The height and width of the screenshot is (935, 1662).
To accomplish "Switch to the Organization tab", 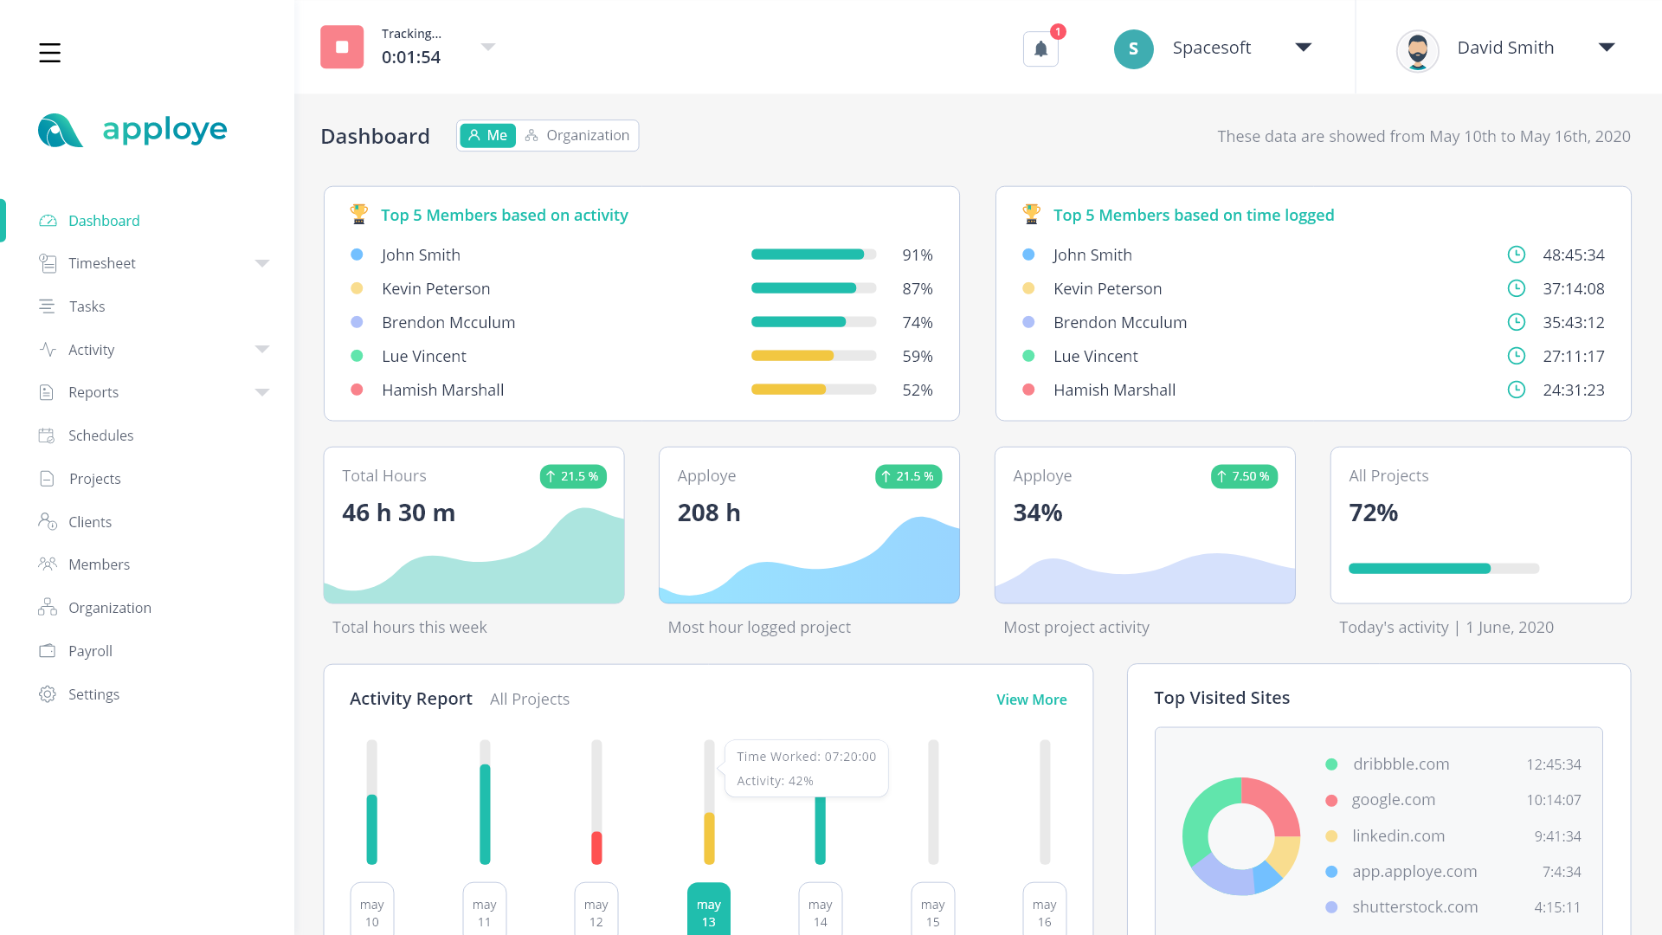I will pos(577,135).
